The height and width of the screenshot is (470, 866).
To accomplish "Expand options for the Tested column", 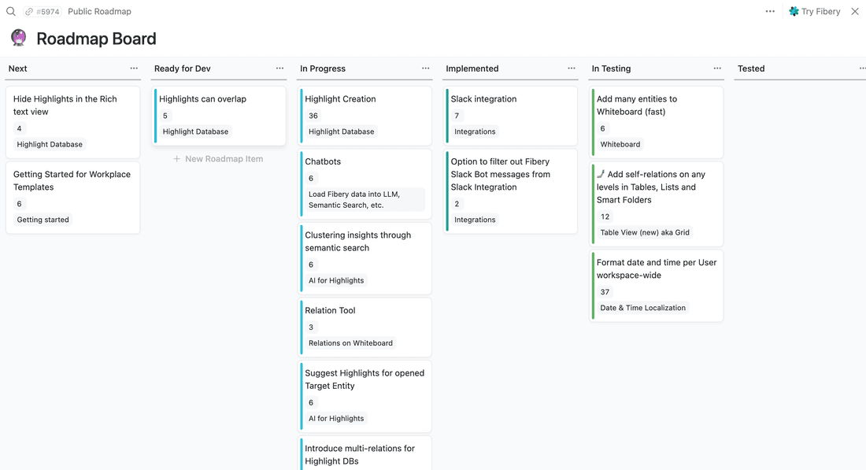I will click(862, 68).
